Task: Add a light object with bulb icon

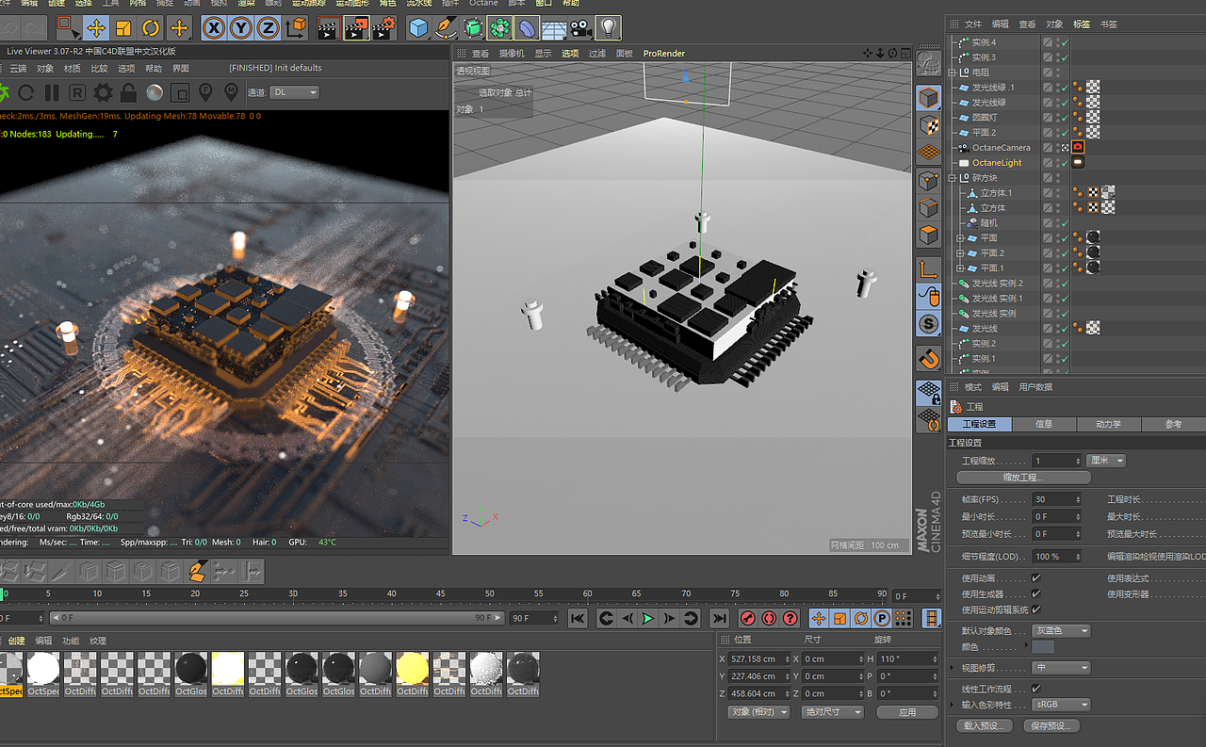Action: [609, 28]
